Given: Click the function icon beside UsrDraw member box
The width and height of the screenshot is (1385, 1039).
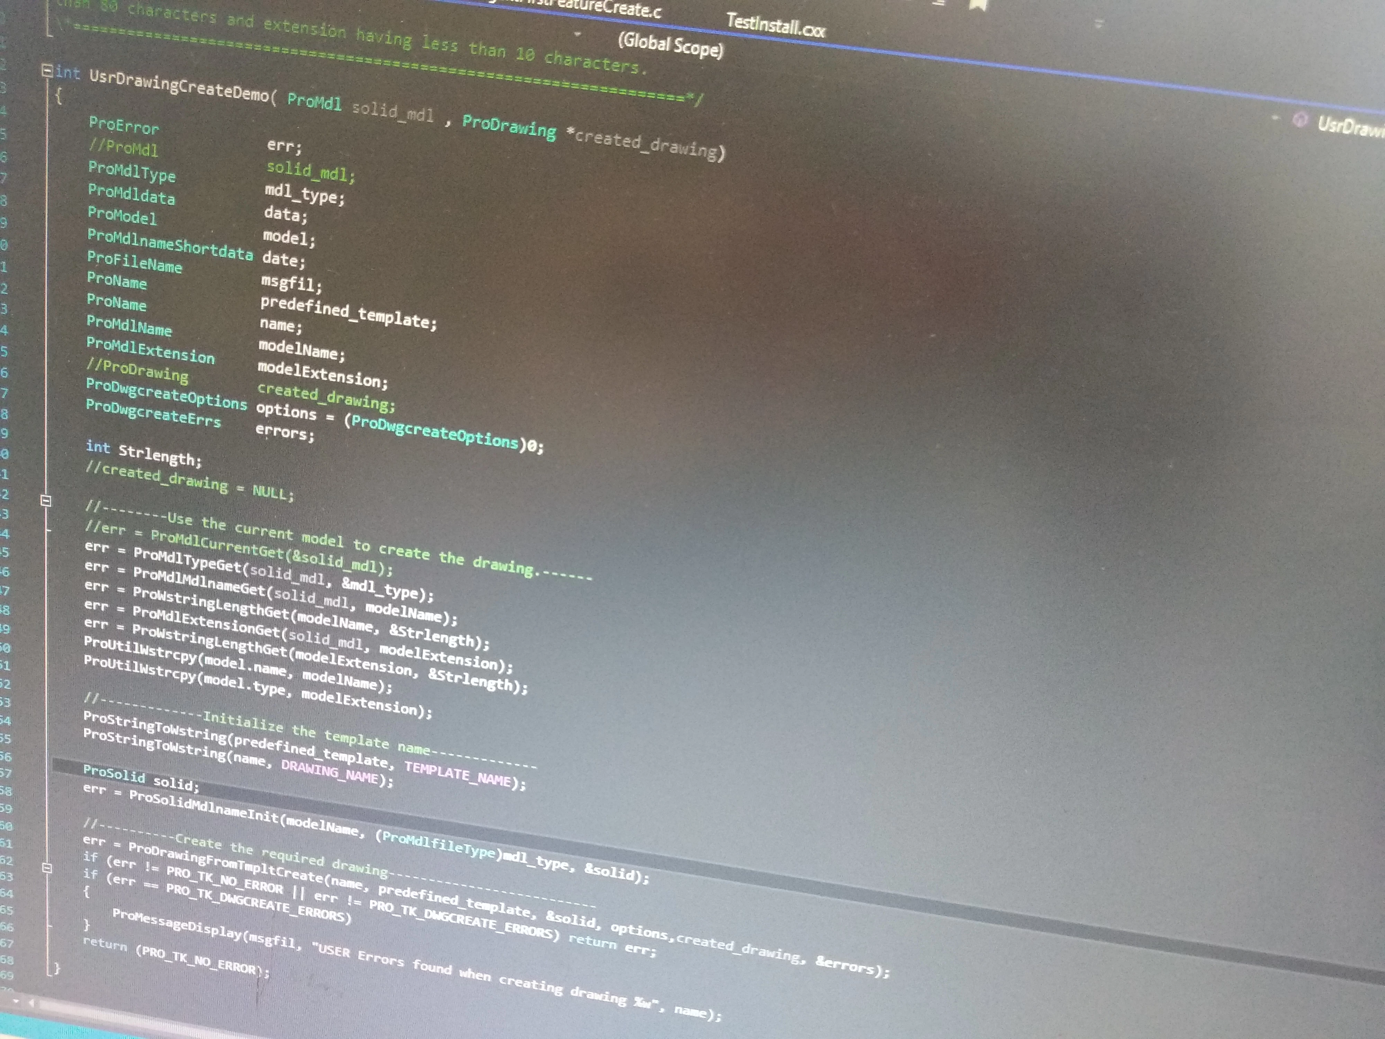Looking at the screenshot, I should pyautogui.click(x=1300, y=119).
